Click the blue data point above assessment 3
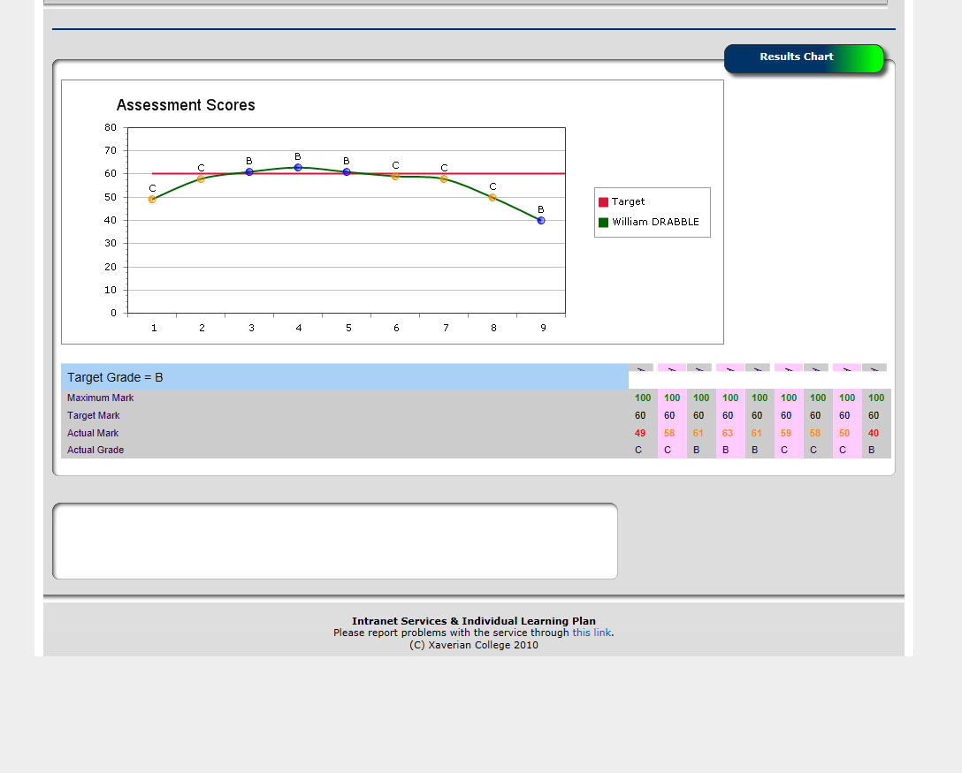The height and width of the screenshot is (773, 962). coord(249,172)
